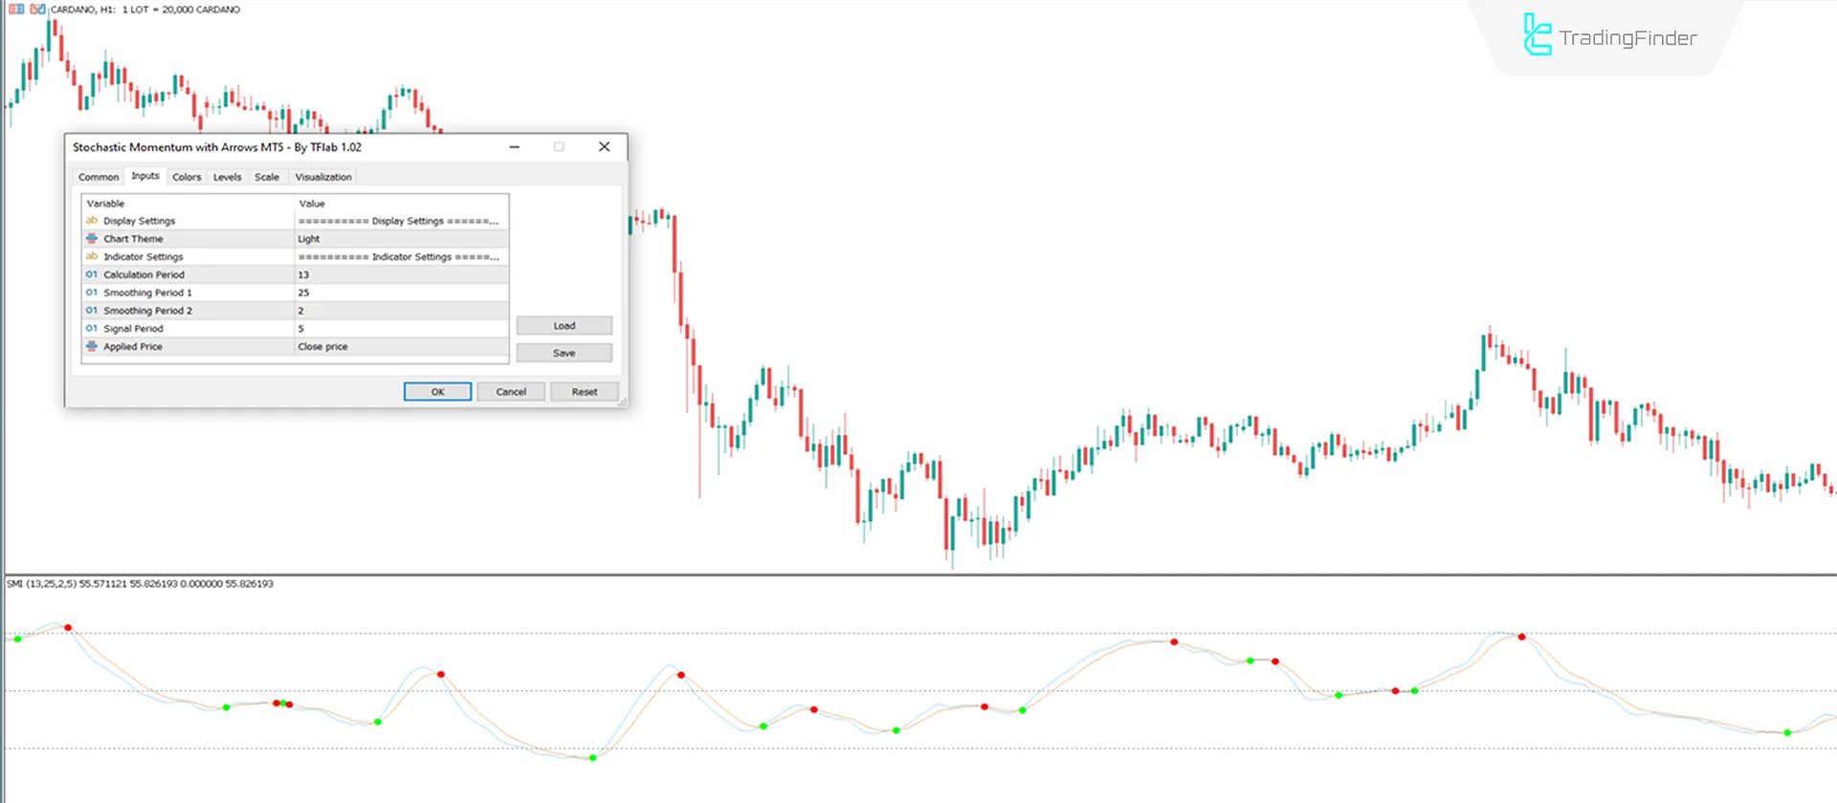This screenshot has width=1837, height=803.
Task: Click the 'ab' icon beside Indicator Settings
Action: pos(92,257)
